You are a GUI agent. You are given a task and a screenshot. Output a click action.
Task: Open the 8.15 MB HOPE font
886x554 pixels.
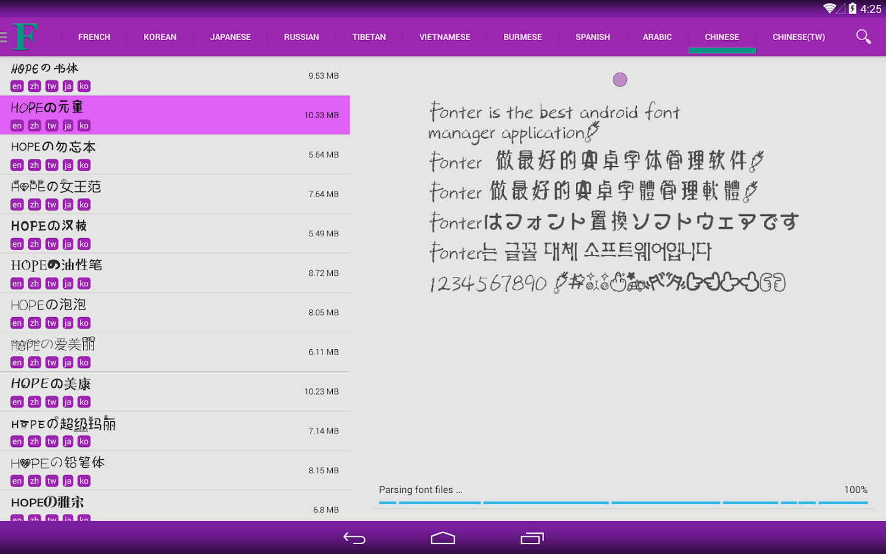pyautogui.click(x=175, y=470)
